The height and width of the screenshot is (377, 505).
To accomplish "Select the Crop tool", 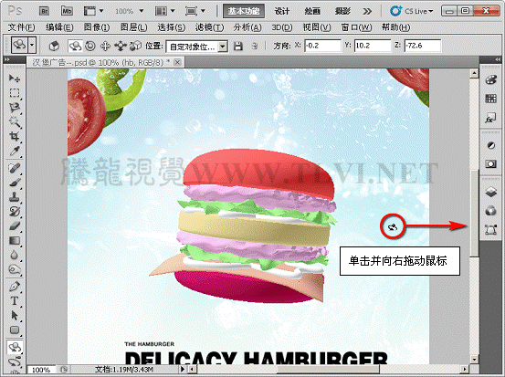I will (x=14, y=136).
